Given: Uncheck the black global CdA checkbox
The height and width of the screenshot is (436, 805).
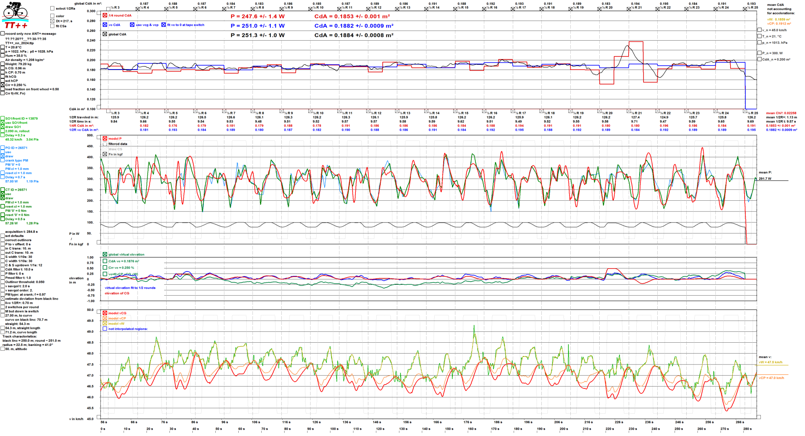Looking at the screenshot, I should click(x=105, y=34).
